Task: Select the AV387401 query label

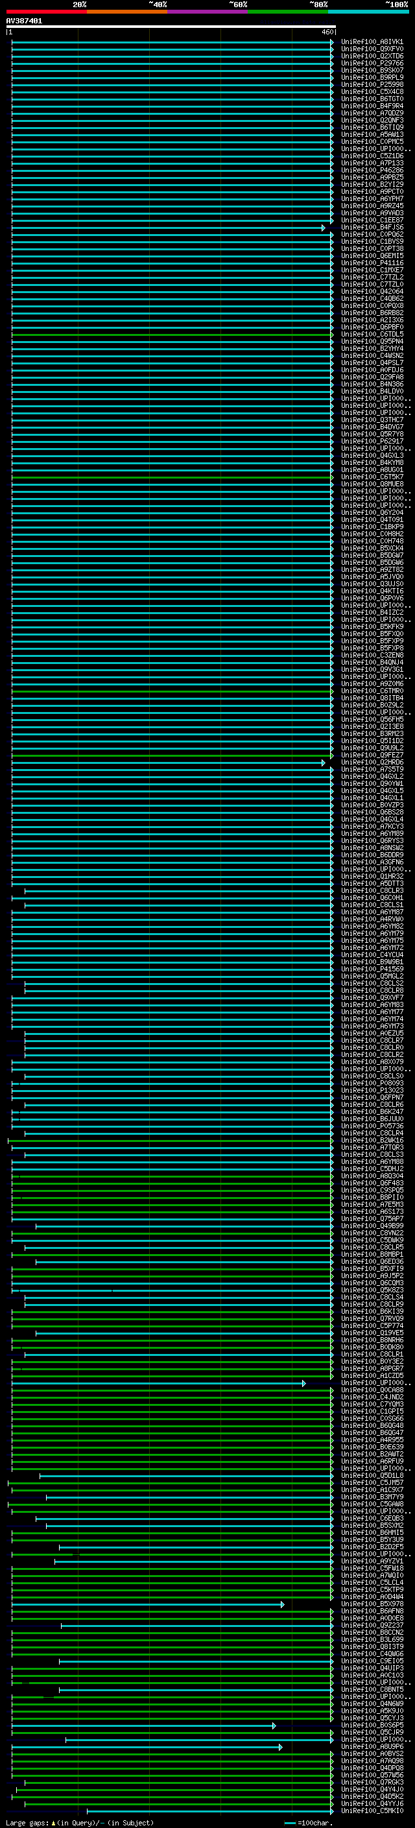Action: tap(24, 21)
